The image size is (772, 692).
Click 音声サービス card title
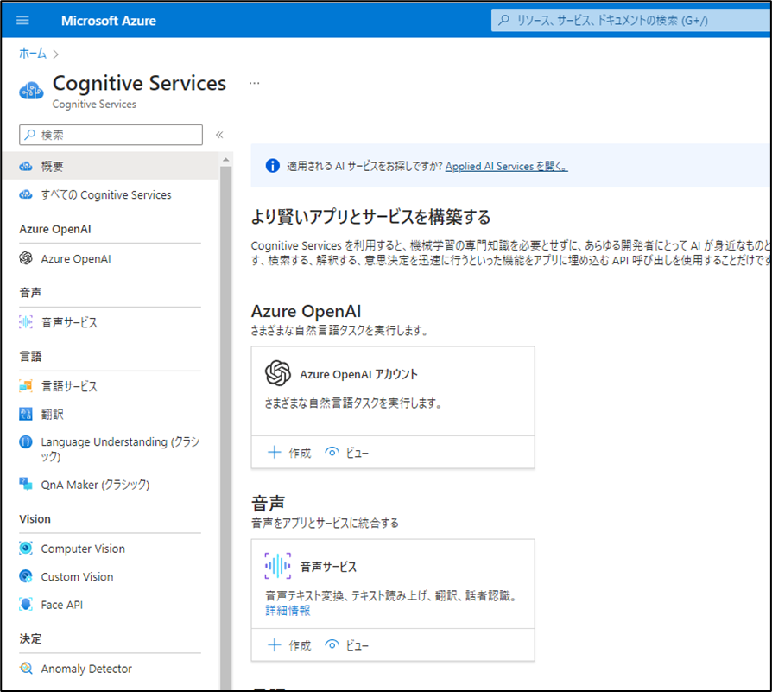328,567
